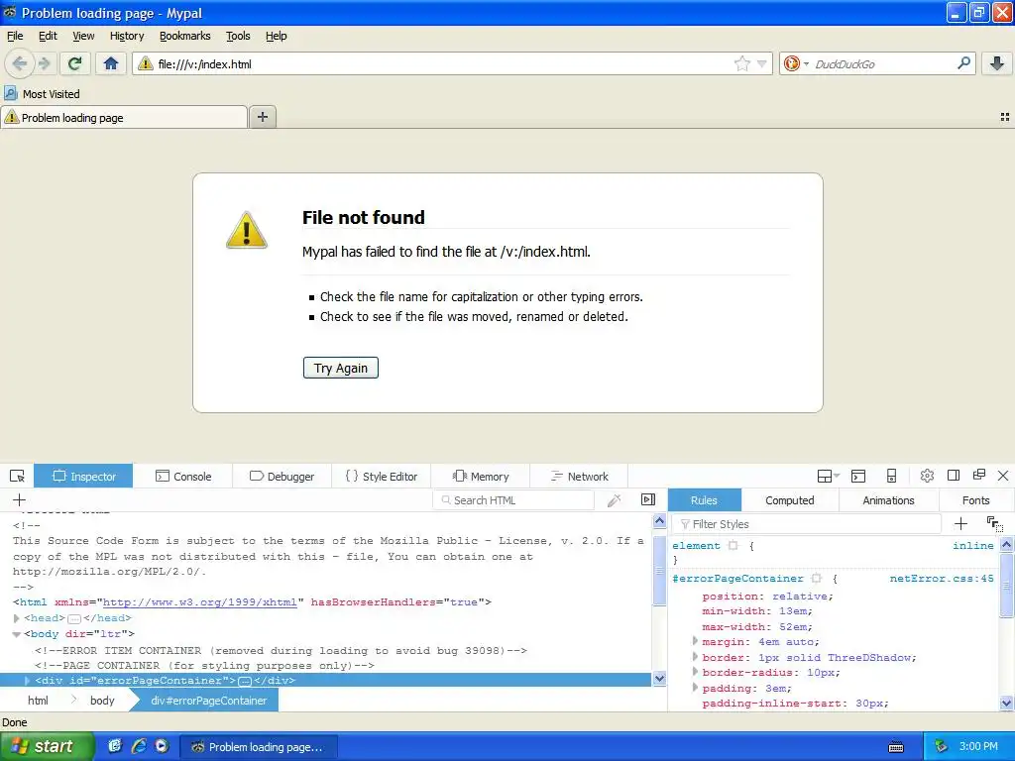
Task: Switch to the Inspector tab
Action: pos(83,477)
